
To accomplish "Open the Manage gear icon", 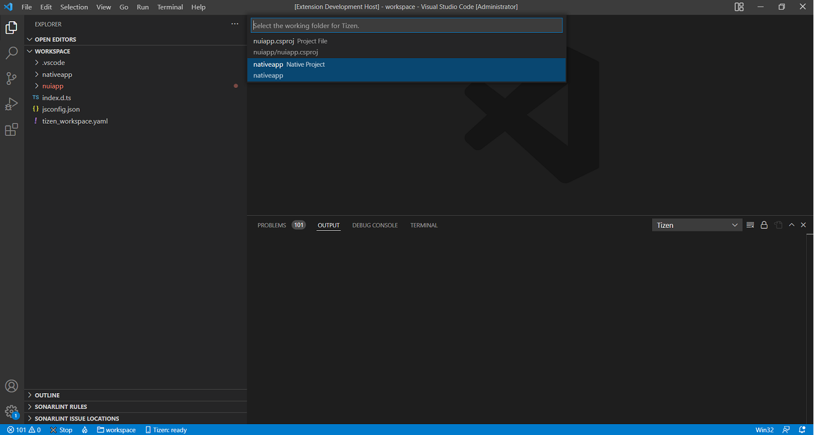I will pyautogui.click(x=12, y=410).
